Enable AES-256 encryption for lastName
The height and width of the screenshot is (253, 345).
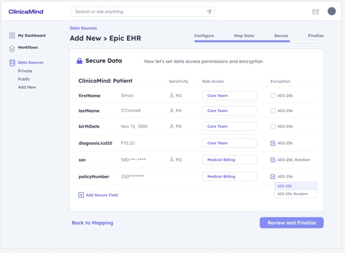pos(273,111)
